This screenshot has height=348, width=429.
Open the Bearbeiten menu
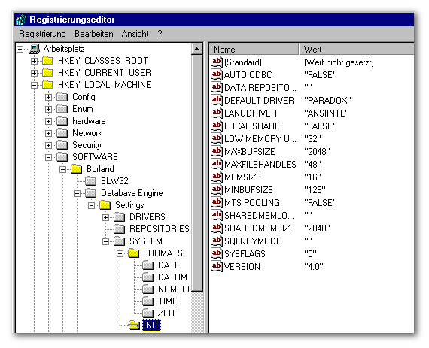pos(94,34)
